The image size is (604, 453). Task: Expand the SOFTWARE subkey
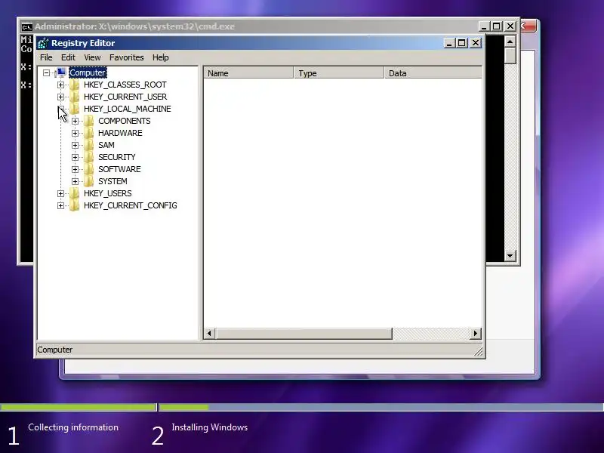point(75,169)
